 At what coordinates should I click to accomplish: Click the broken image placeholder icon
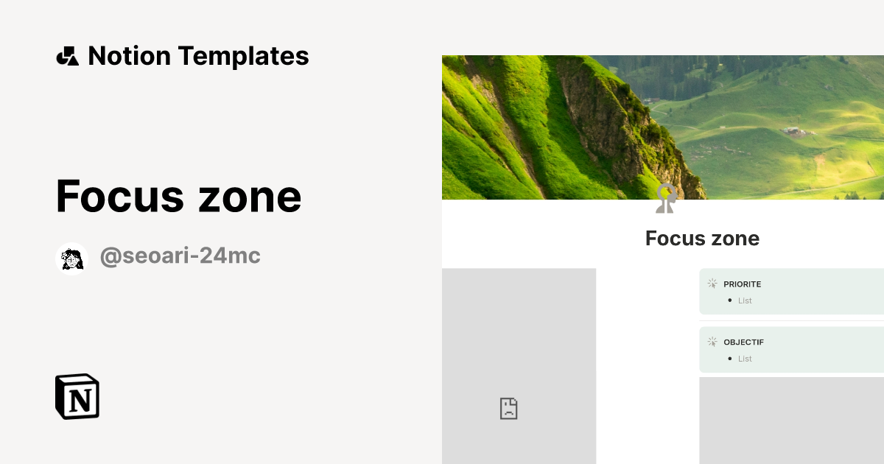pos(509,408)
